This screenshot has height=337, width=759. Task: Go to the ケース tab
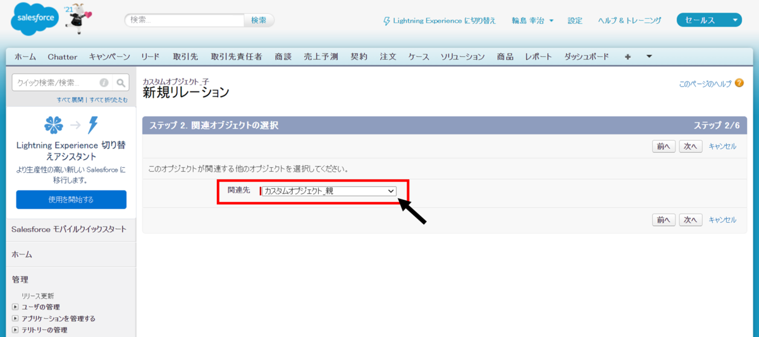click(419, 57)
